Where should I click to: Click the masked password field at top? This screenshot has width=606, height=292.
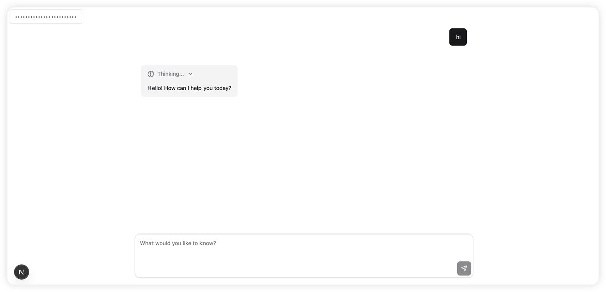point(46,17)
